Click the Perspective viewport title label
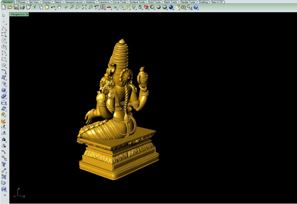 18,14
